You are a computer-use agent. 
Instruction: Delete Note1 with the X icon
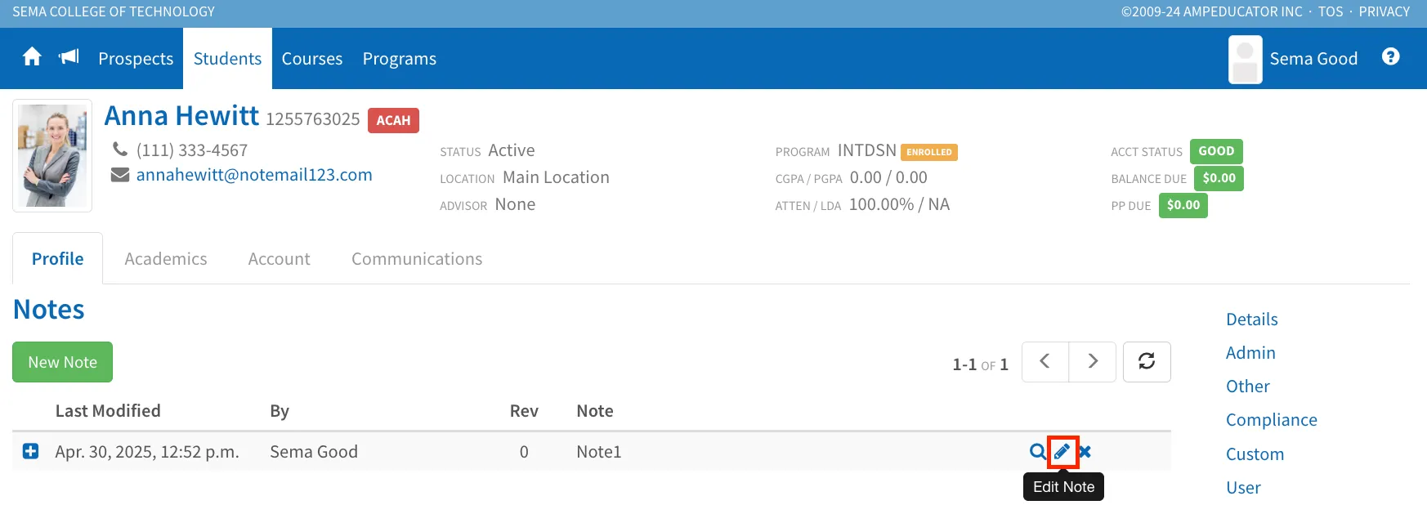(x=1085, y=451)
